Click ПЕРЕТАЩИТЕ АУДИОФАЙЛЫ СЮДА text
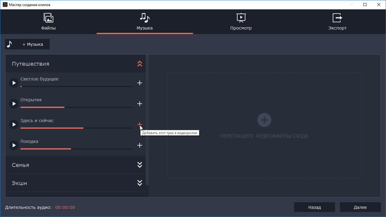Screen dimensions: 386x217 click(x=264, y=136)
